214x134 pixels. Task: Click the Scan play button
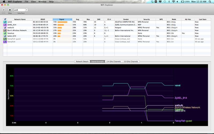click(4, 10)
